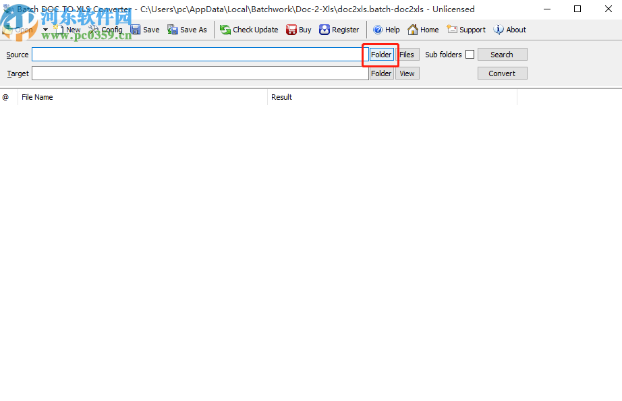Image resolution: width=622 pixels, height=401 pixels.
Task: Show the About window
Action: (510, 30)
